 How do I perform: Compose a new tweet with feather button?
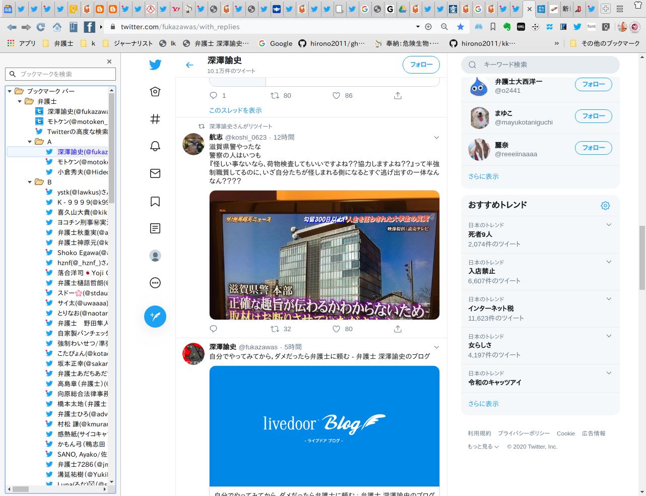point(155,317)
